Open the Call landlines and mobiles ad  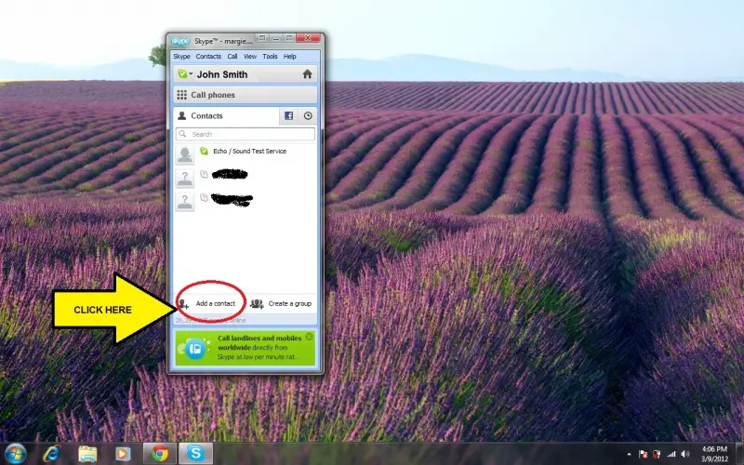245,348
